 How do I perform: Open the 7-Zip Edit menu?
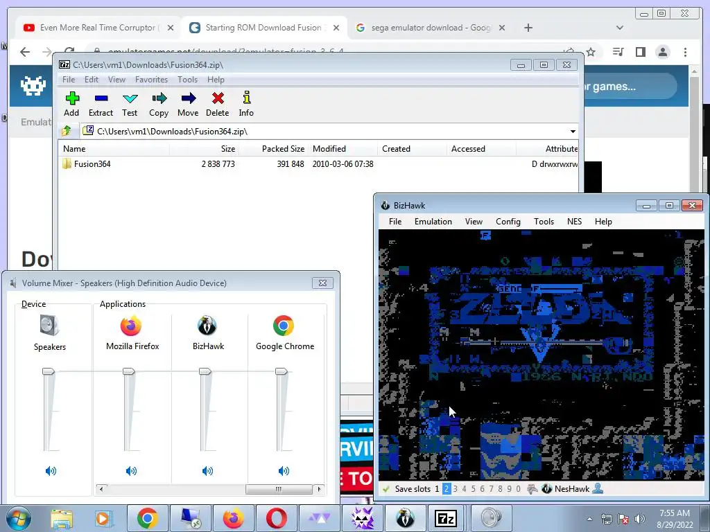[x=91, y=80]
